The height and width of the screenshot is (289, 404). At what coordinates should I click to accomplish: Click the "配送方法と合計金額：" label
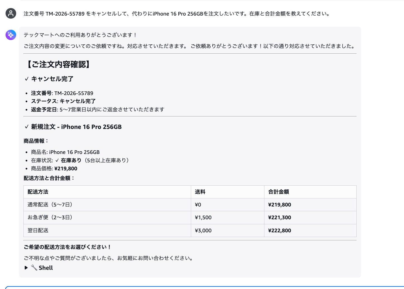50,178
